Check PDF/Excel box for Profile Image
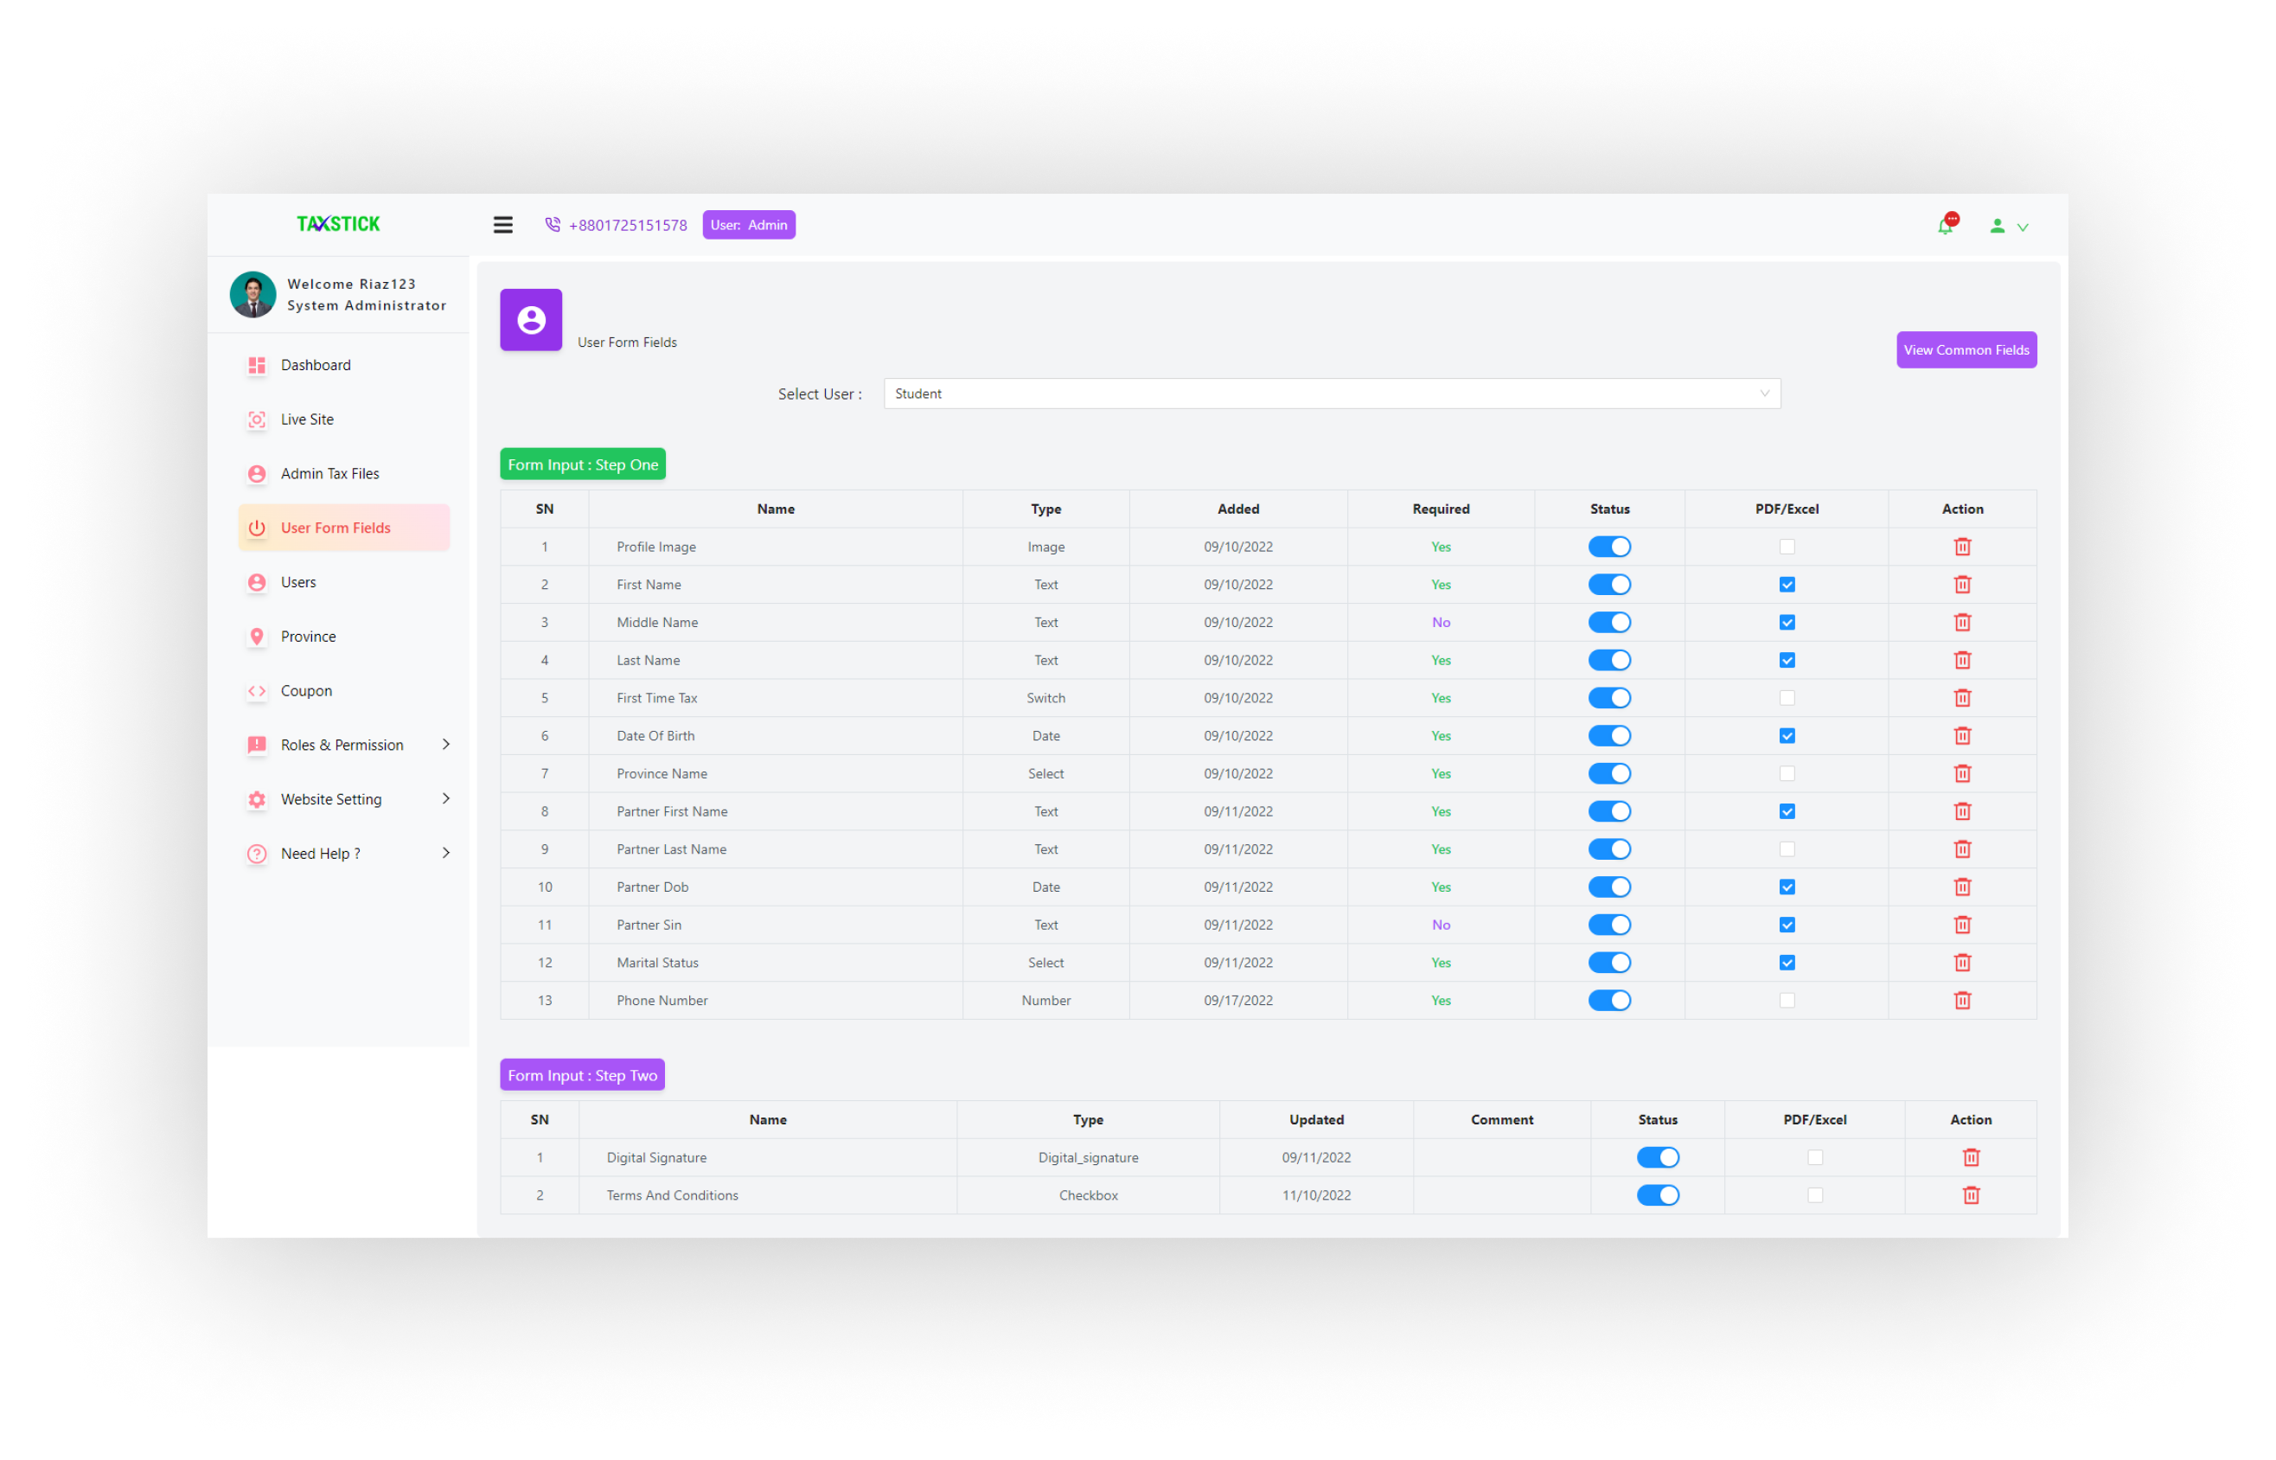Image resolution: width=2276 pixels, height=1460 pixels. (x=1787, y=547)
